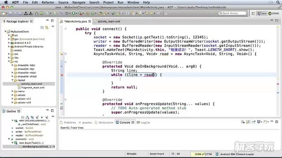
Task: Click Collapse All in Package Explorer
Action: click(42, 27)
